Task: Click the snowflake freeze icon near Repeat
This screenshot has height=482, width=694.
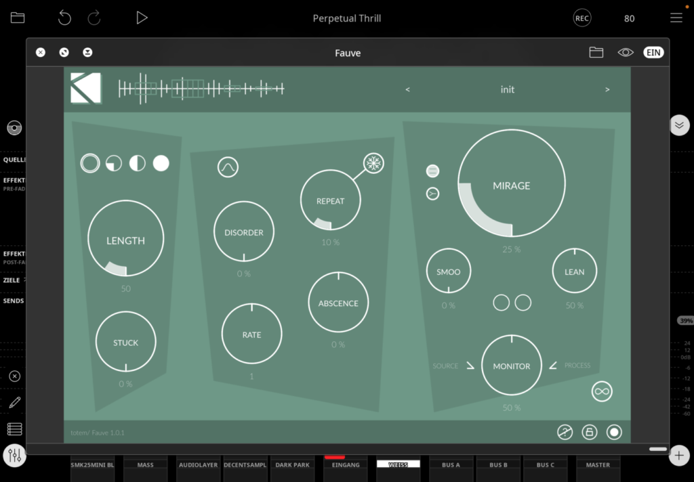Action: pyautogui.click(x=373, y=163)
